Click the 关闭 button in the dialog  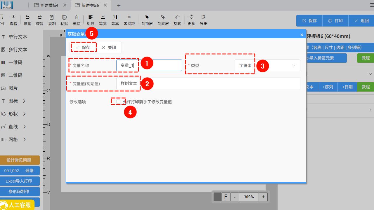[109, 48]
